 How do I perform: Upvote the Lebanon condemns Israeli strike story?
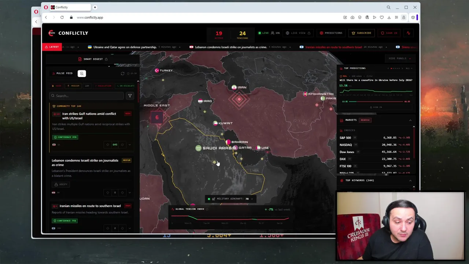point(108,192)
